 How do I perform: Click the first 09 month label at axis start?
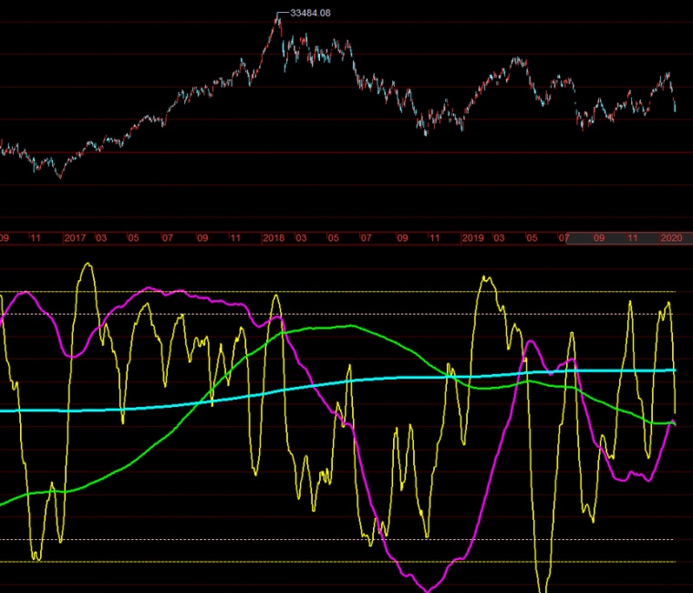pos(5,238)
